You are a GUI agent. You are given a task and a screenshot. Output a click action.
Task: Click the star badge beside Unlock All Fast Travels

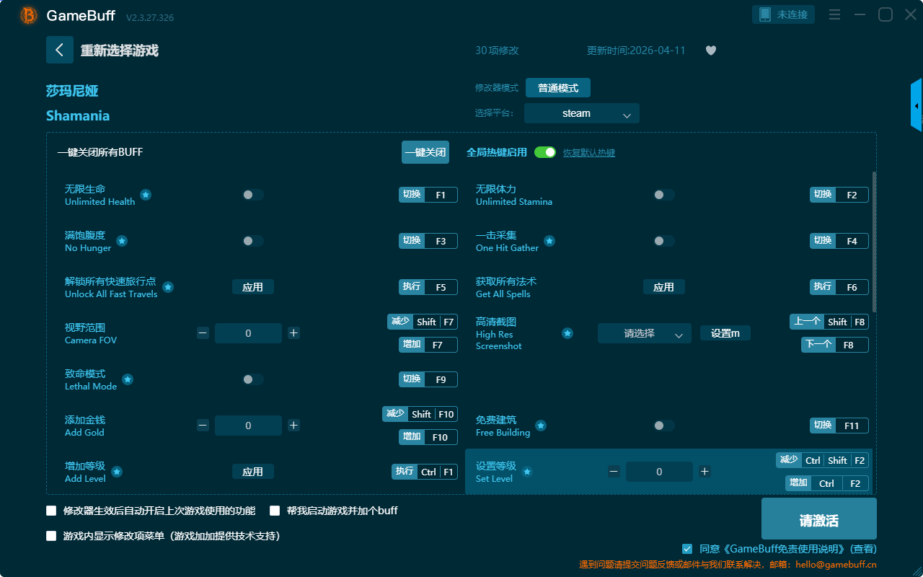(168, 287)
